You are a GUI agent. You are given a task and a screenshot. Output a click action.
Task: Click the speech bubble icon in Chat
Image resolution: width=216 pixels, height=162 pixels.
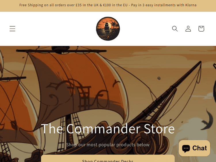186,148
